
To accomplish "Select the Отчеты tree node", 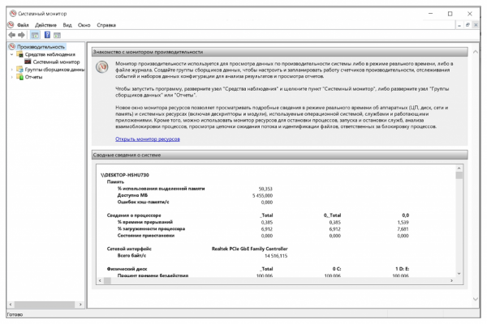I will click(33, 77).
